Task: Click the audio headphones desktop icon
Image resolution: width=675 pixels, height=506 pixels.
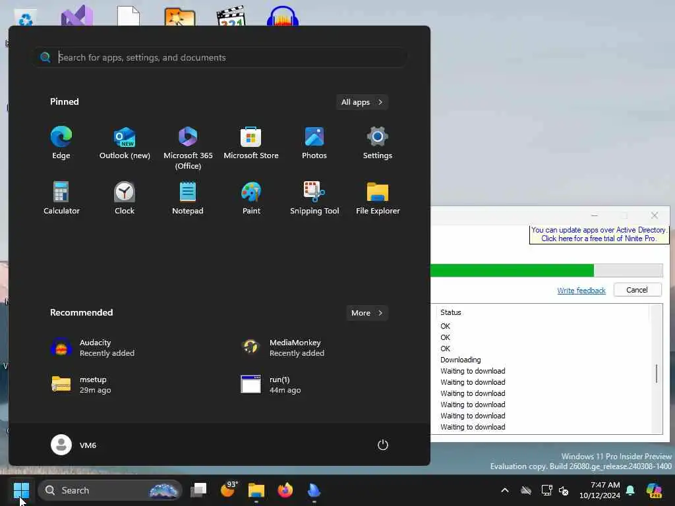Action: pyautogui.click(x=282, y=16)
